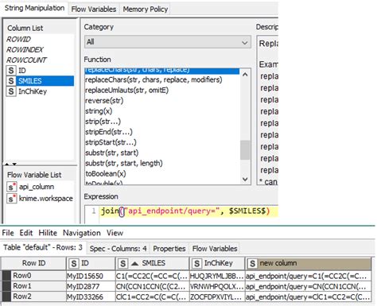Click function list scroll up arrow
The height and width of the screenshot is (306, 377).
245,75
